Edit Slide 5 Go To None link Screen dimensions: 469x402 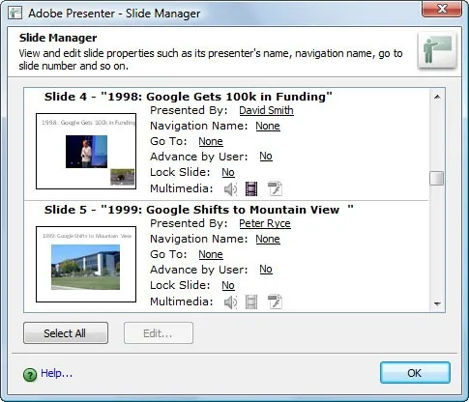click(211, 254)
